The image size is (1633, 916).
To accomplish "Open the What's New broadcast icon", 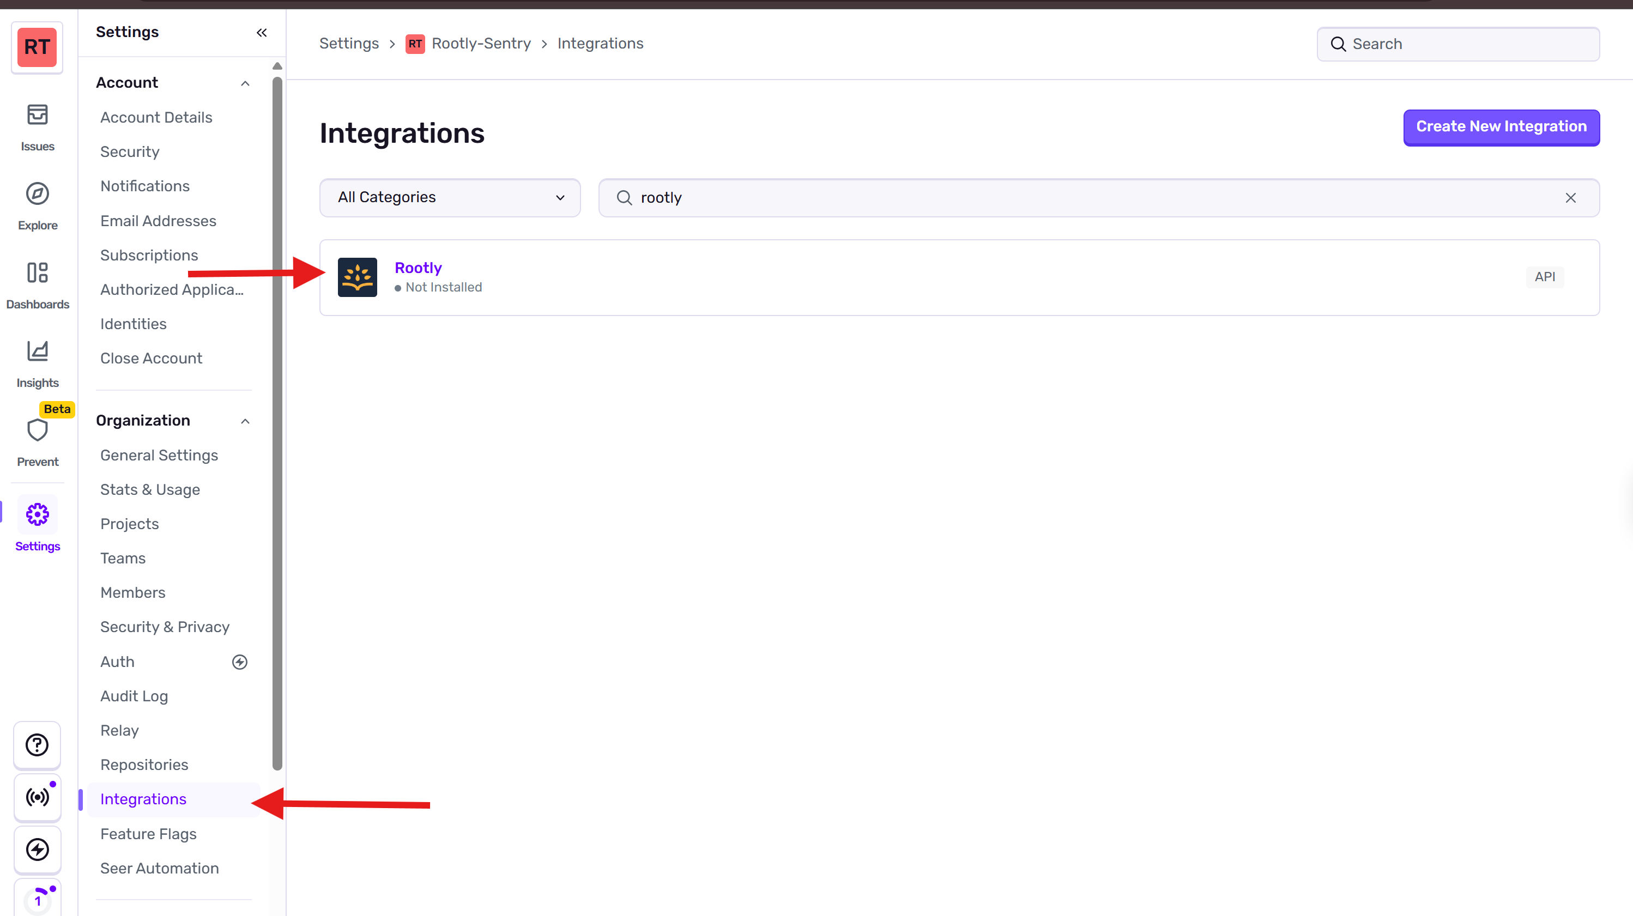I will tap(37, 797).
